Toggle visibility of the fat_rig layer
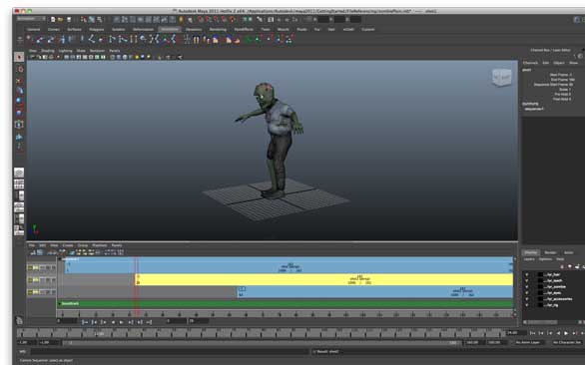Screen dimensions: 585x365 tap(527, 304)
